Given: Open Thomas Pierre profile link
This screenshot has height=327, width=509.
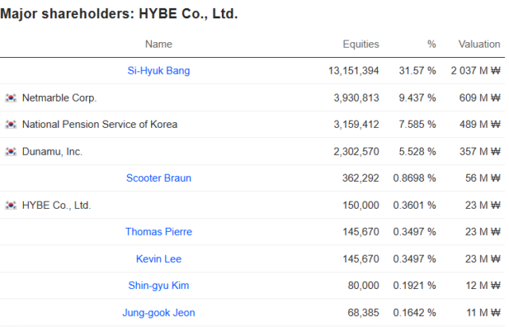Looking at the screenshot, I should coord(158,232).
